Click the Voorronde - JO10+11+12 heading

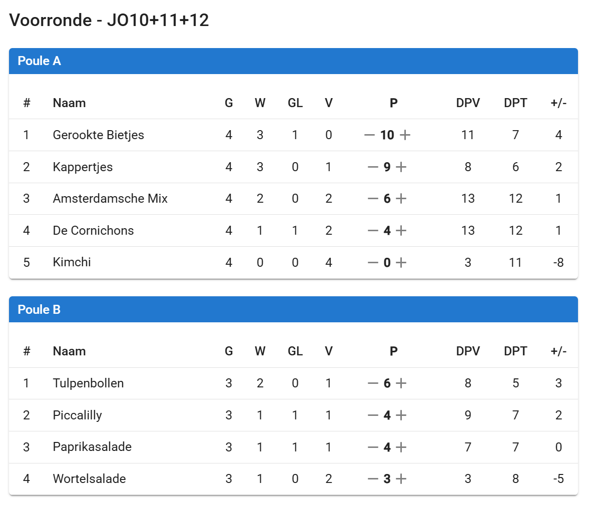point(109,20)
